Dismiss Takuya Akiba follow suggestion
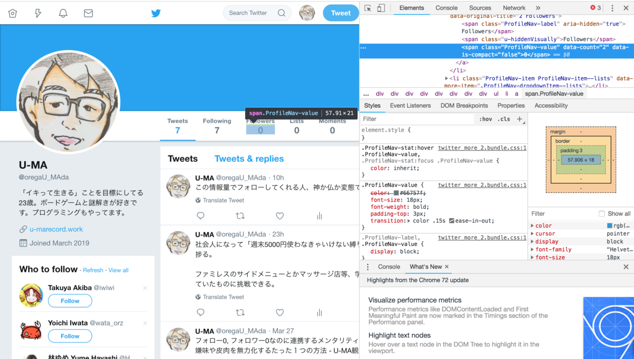The image size is (634, 359). pos(145,288)
